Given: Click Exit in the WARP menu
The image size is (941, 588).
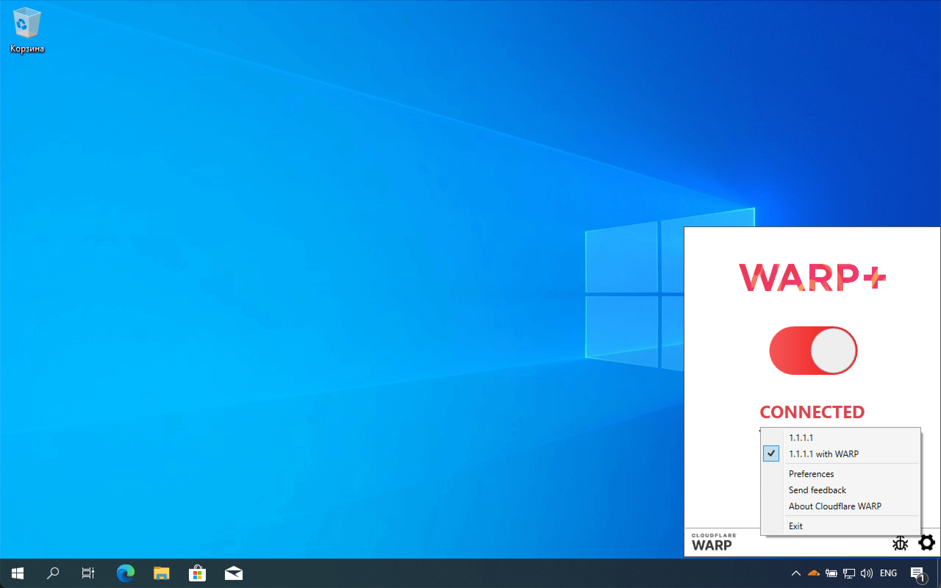Looking at the screenshot, I should click(840, 526).
